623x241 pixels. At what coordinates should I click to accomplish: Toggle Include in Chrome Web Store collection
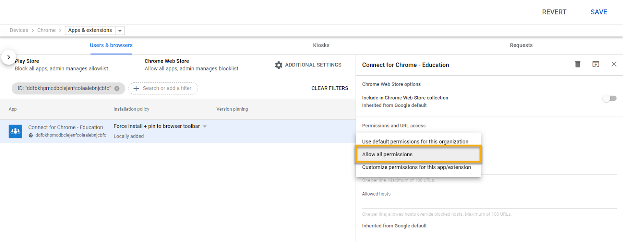[x=609, y=98]
